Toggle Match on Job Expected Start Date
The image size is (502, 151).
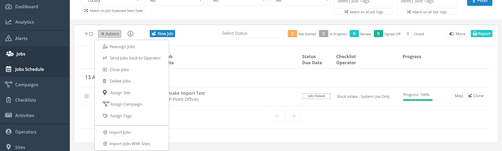(113, 11)
